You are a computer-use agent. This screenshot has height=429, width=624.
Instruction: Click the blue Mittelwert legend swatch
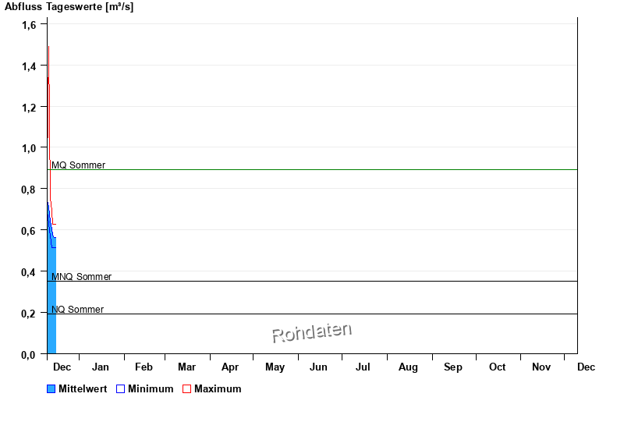51,389
